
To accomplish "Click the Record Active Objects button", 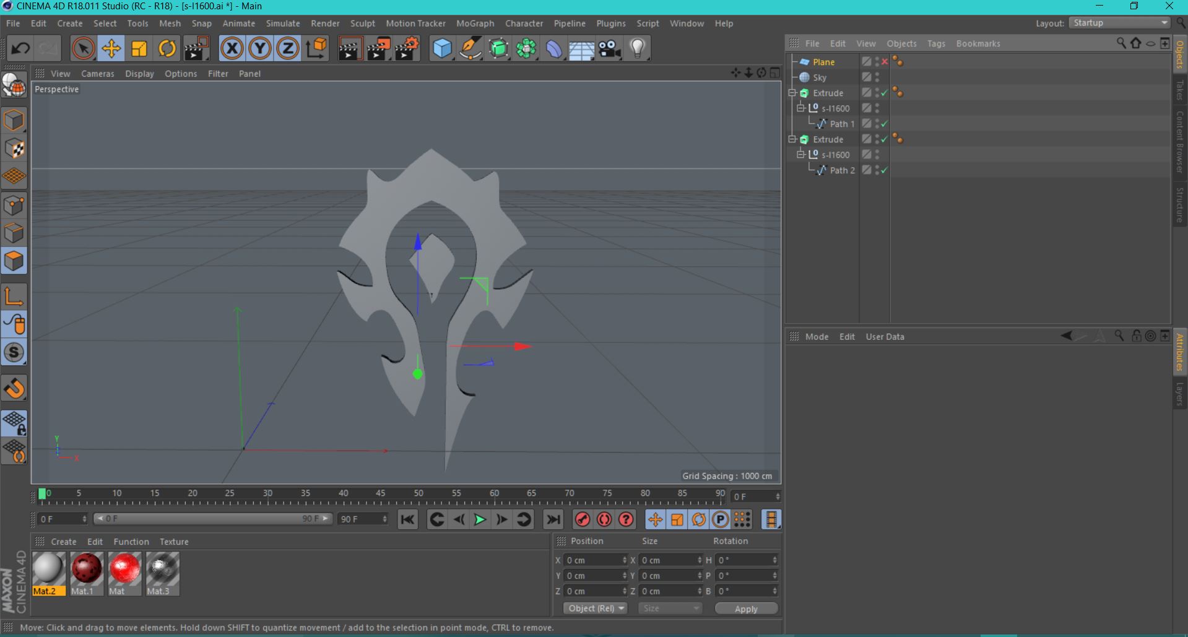I will tap(582, 519).
